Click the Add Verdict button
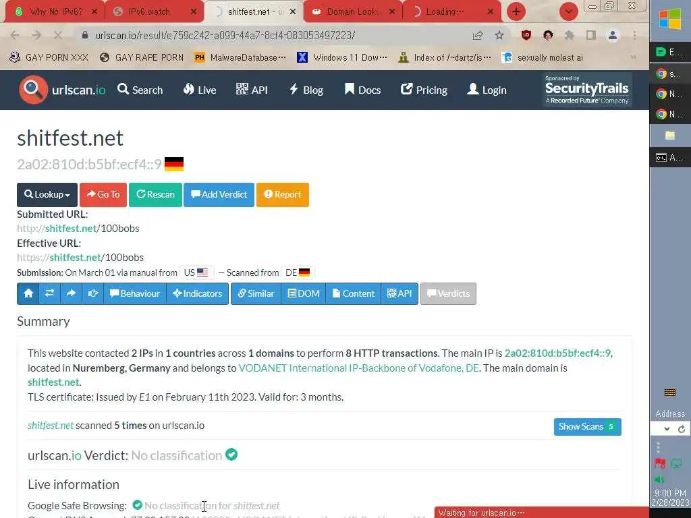Viewport: 691px width, 518px height. point(219,195)
